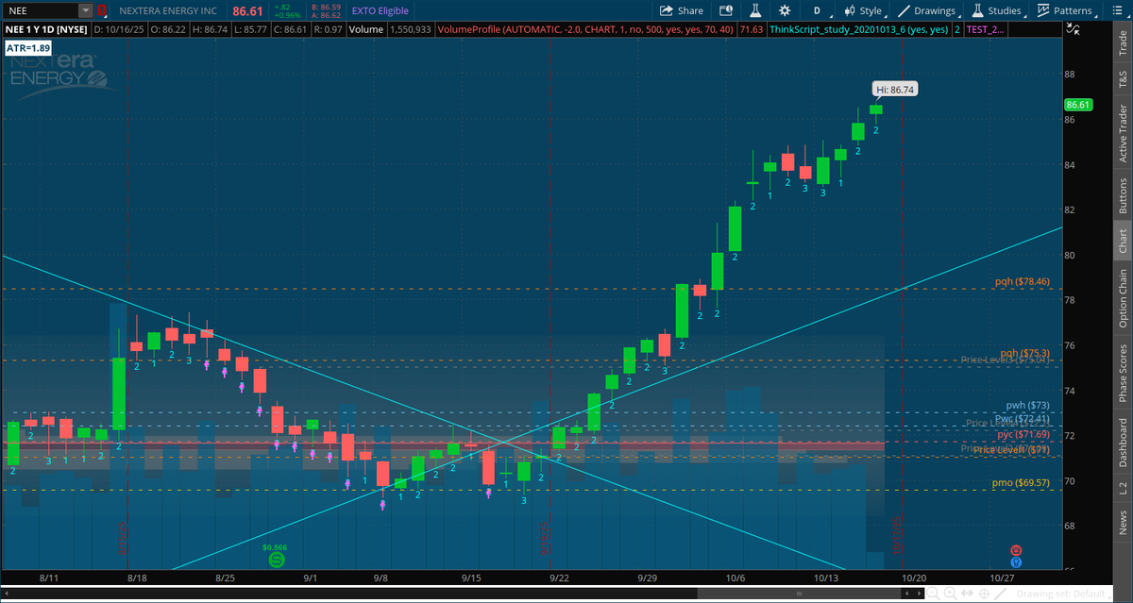Click the 10/20 date axis label
Viewport: 1133px width, 603px height.
[913, 577]
